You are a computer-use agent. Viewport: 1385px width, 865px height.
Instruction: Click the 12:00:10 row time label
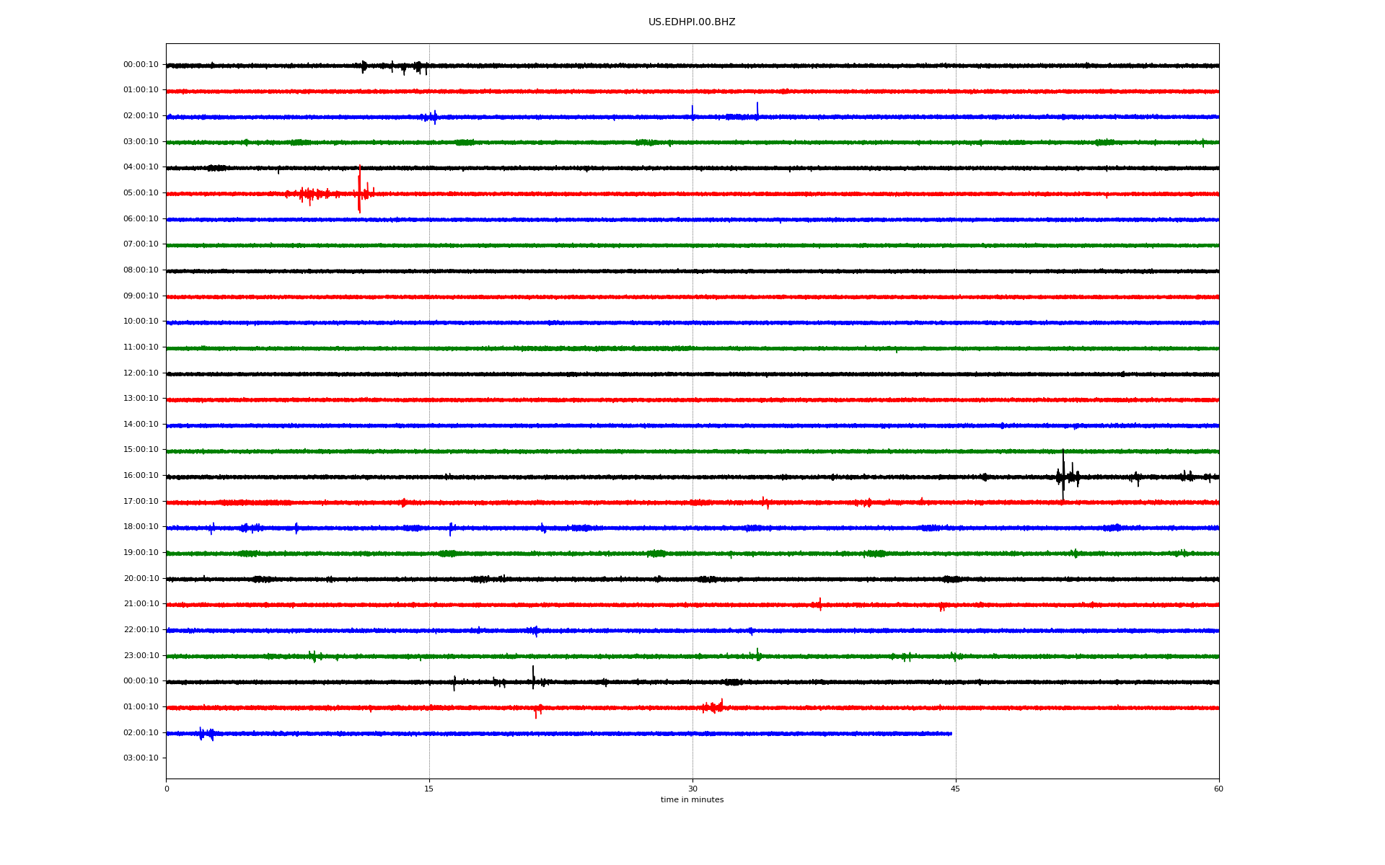(x=141, y=373)
